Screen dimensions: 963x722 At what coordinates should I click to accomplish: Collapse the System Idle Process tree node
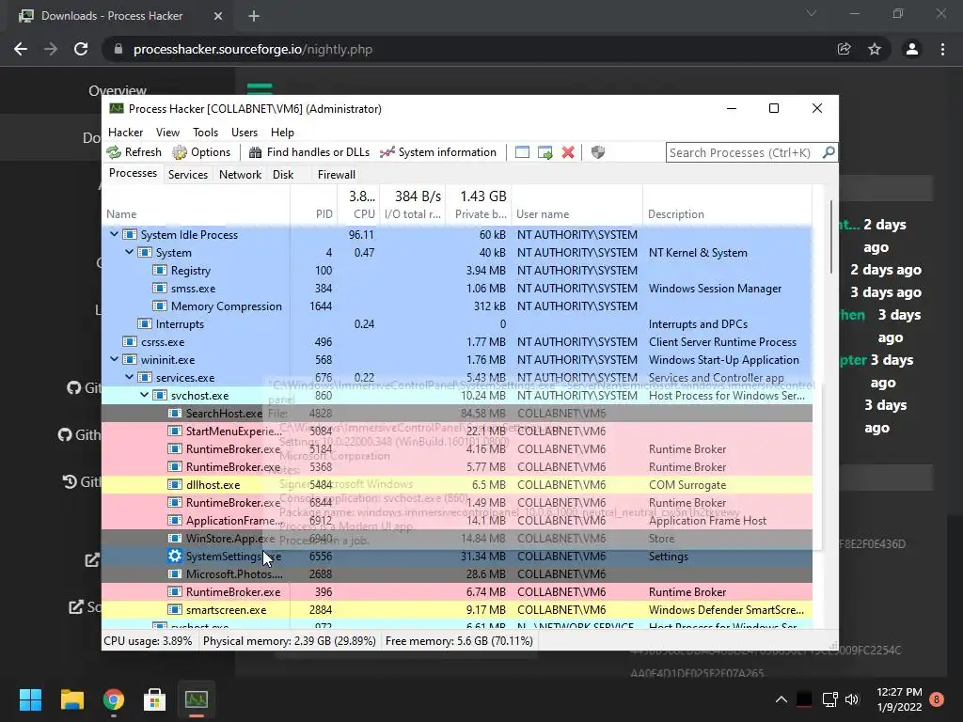[x=114, y=234]
